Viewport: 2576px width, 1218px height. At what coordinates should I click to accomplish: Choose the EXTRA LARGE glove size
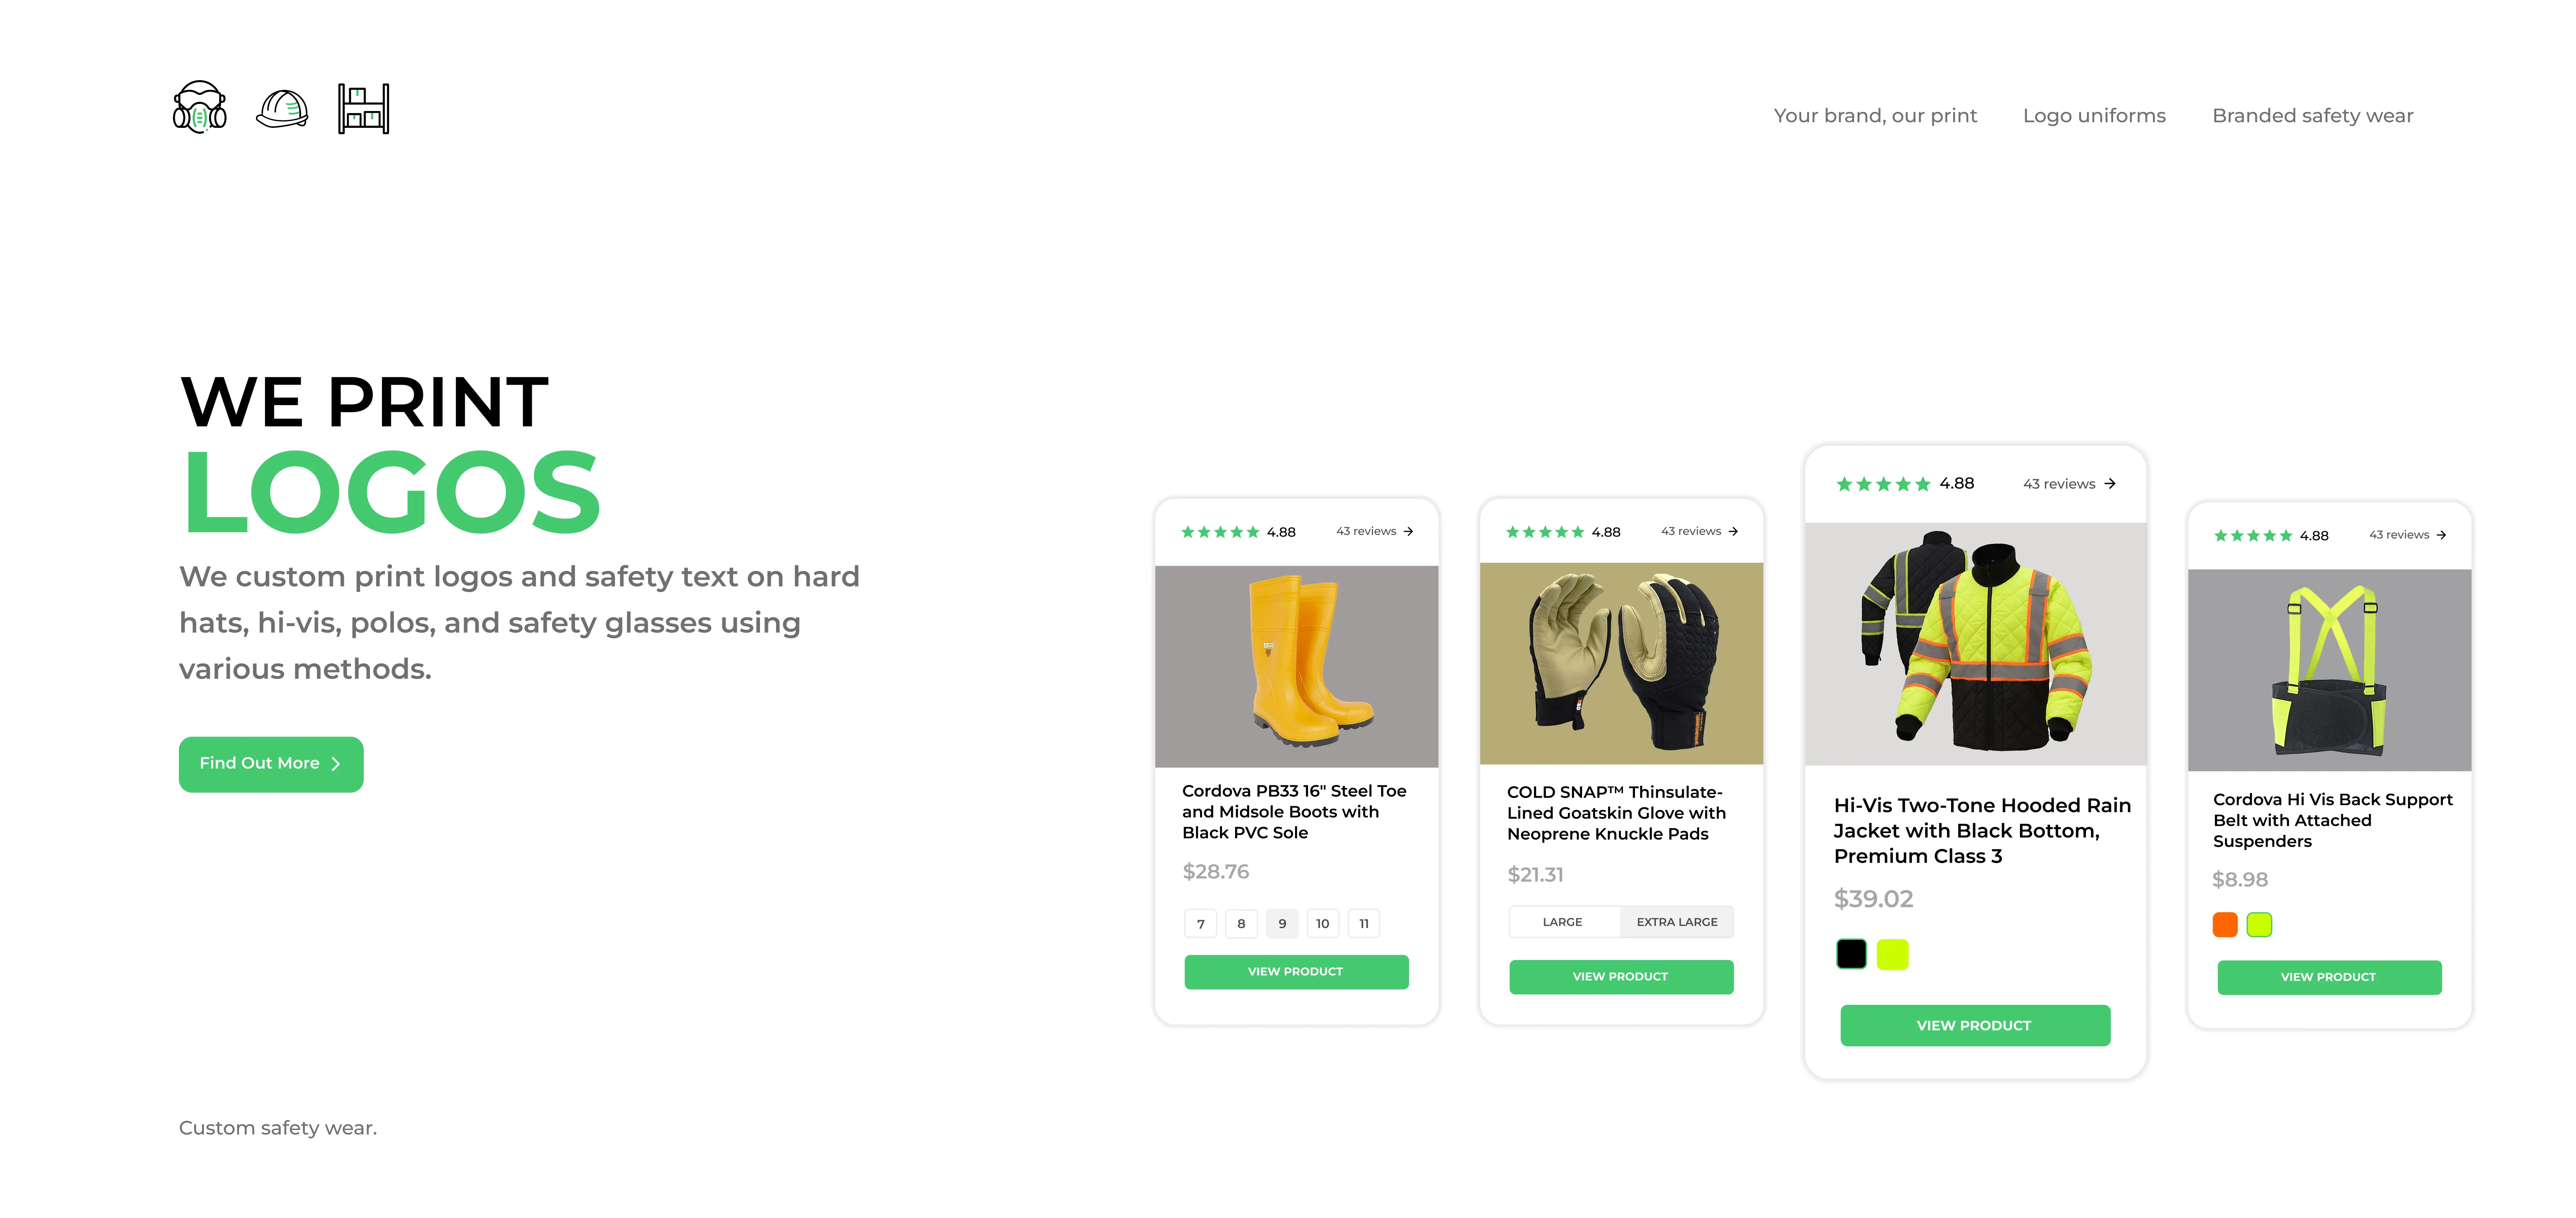(1677, 922)
